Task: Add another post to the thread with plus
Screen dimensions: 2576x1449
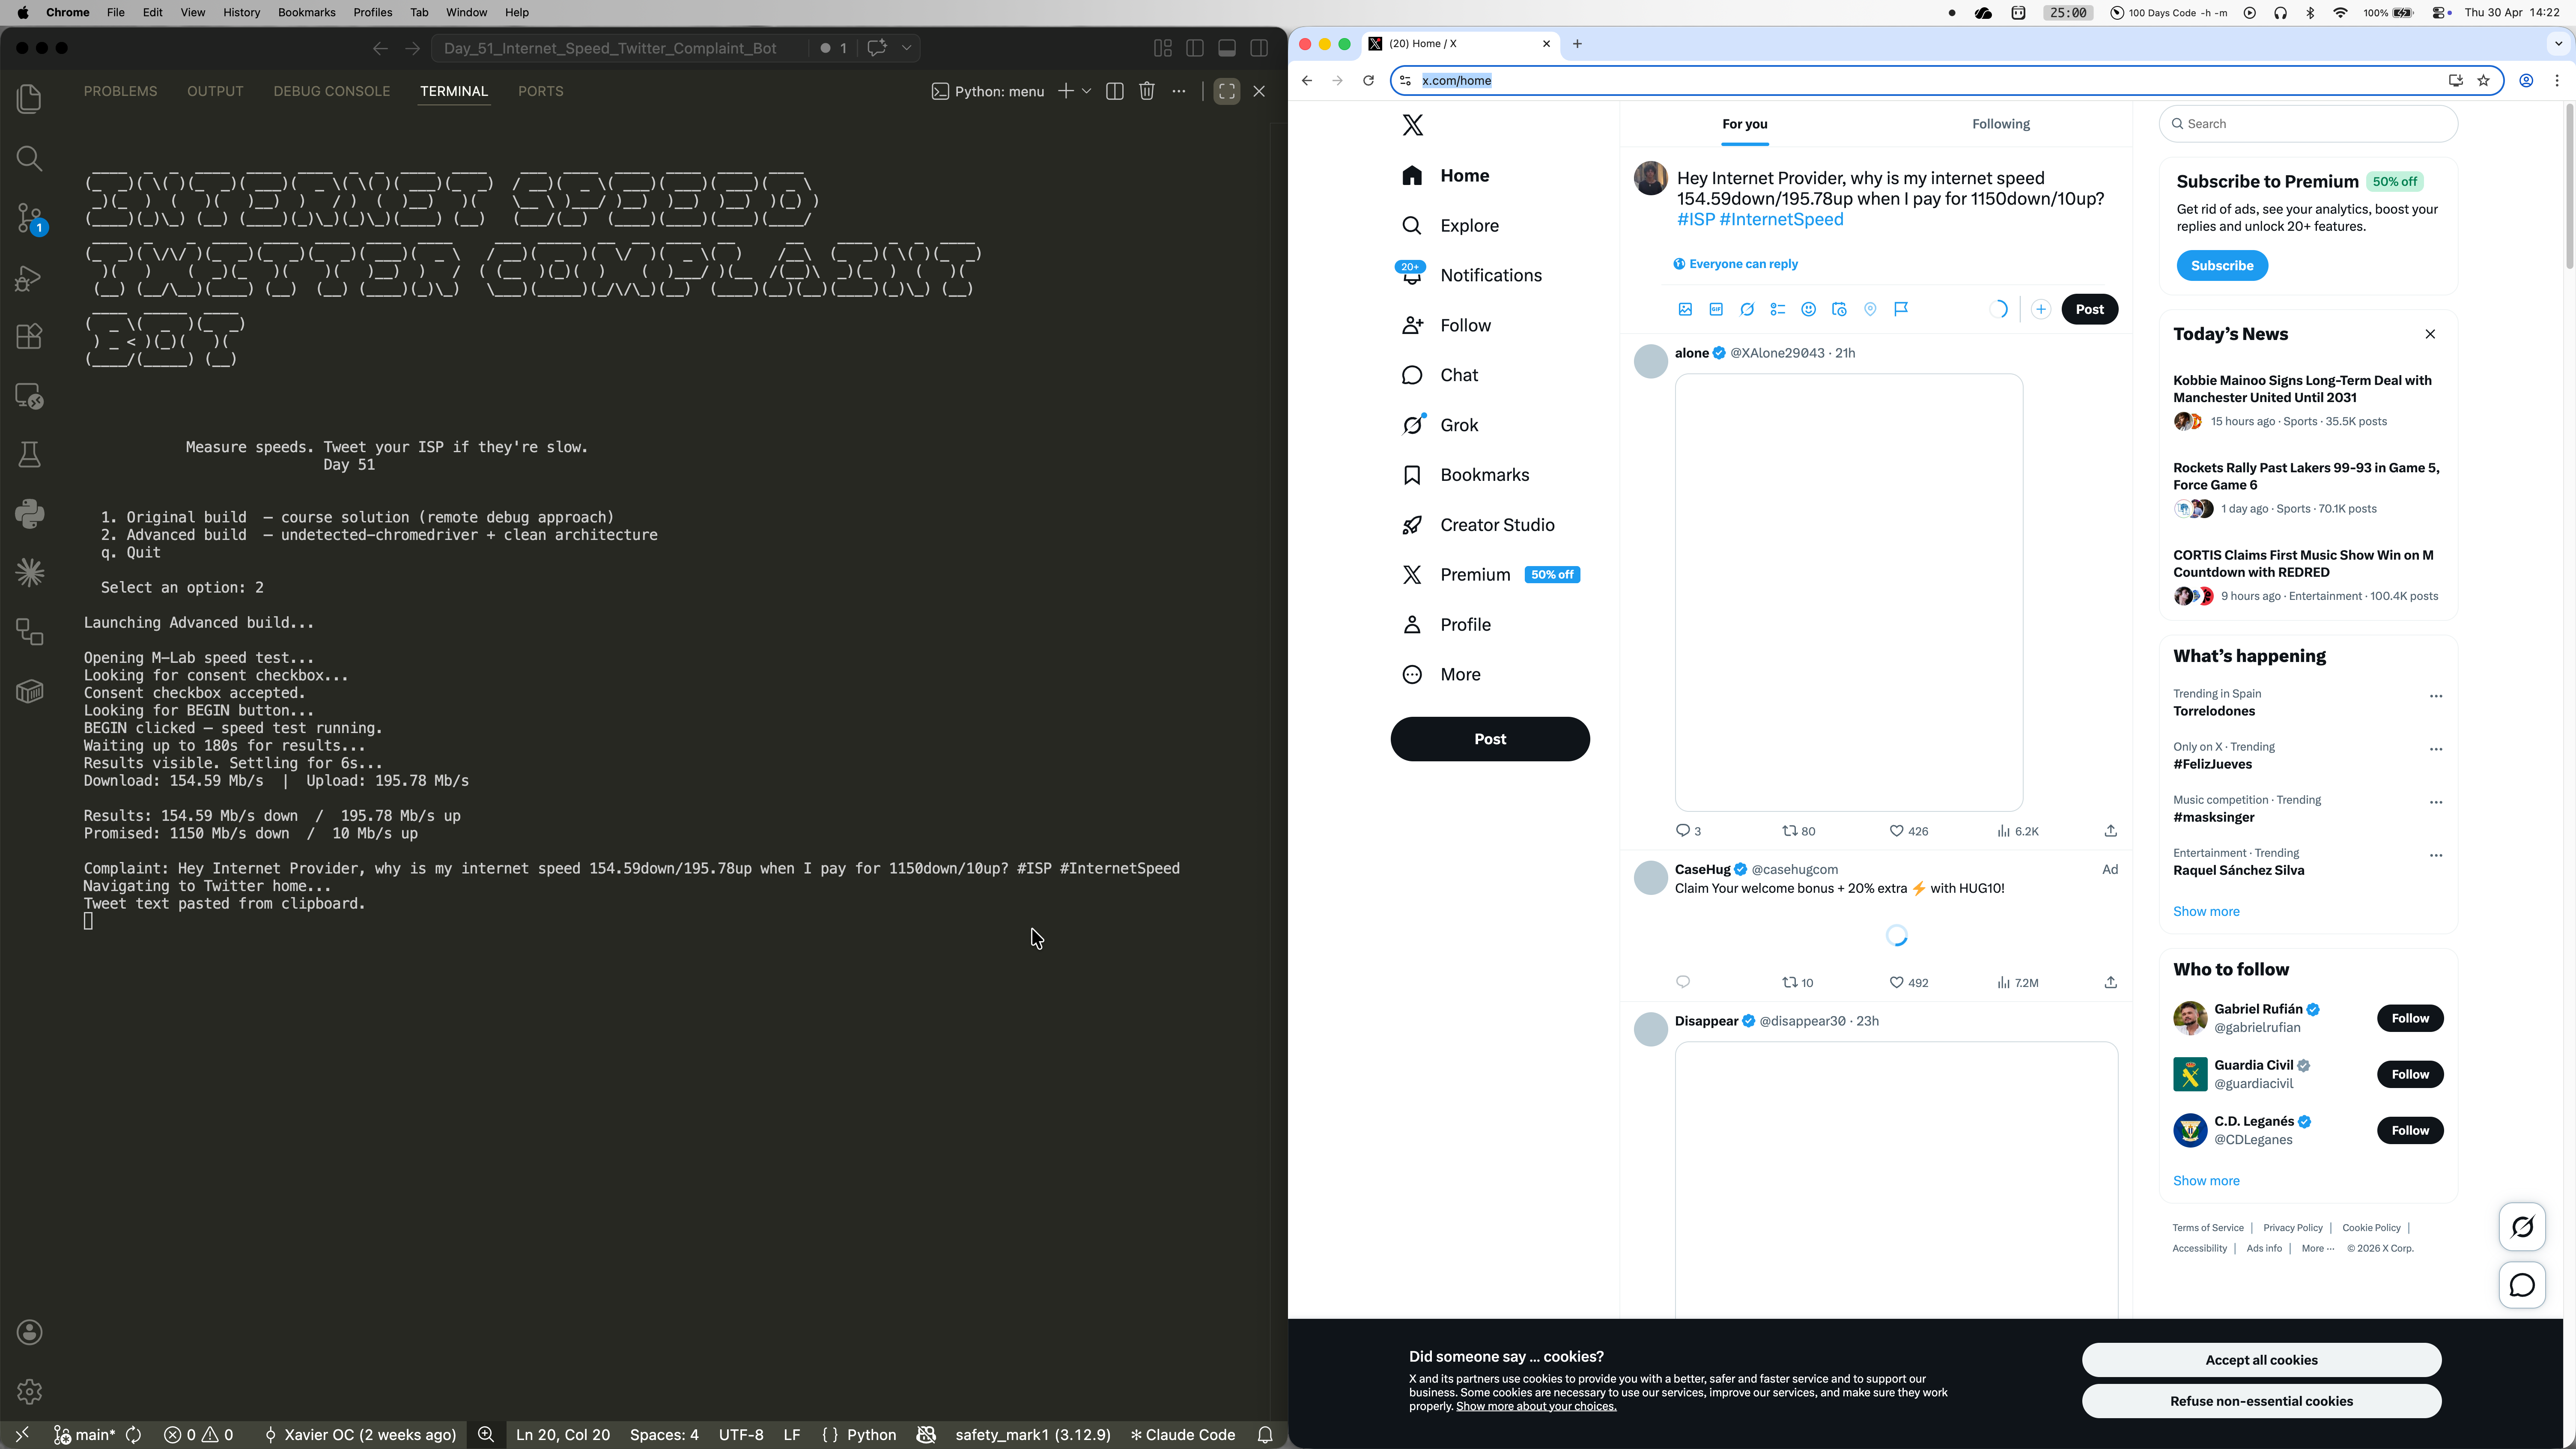Action: tap(2041, 309)
